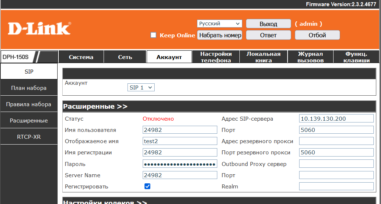Toggle the Keep Online checkbox

click(x=153, y=35)
